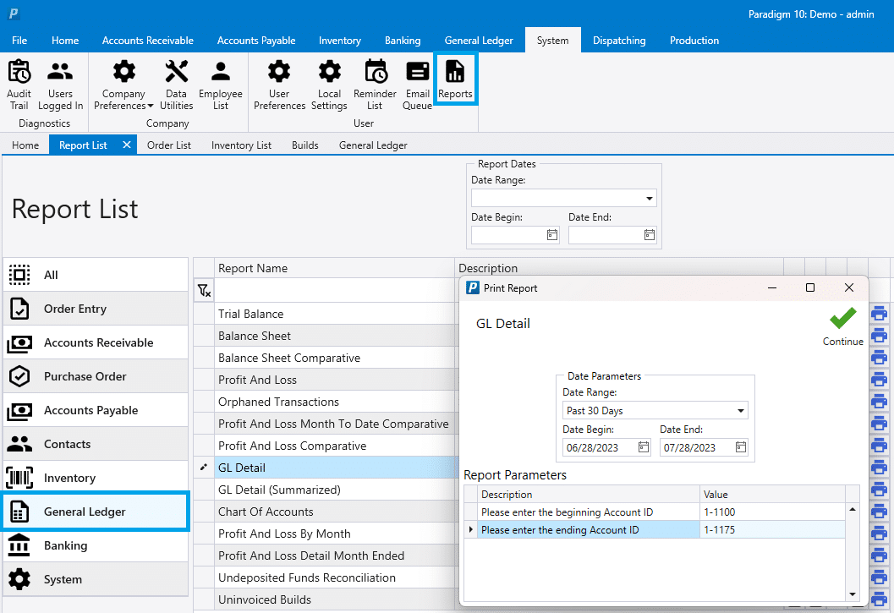
Task: Select Accounts Payable in sidebar
Action: pyautogui.click(x=96, y=410)
